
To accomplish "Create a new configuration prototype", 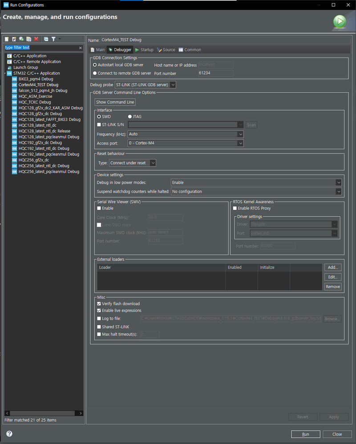I will tap(13, 39).
